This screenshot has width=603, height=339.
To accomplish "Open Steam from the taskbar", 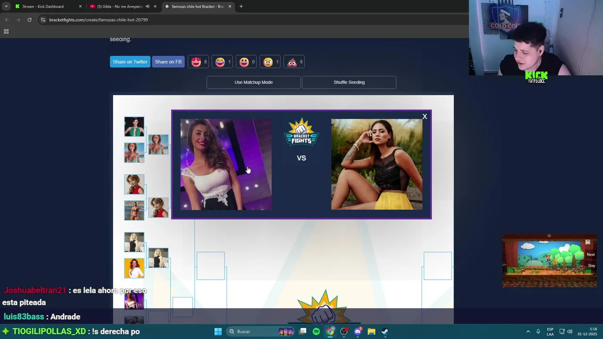I will (385, 331).
